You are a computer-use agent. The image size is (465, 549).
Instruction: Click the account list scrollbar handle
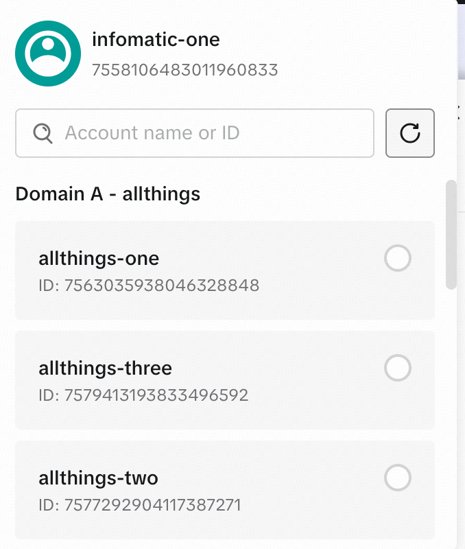click(451, 235)
